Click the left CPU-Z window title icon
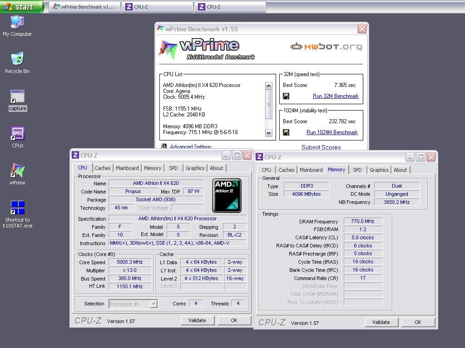This screenshot has height=348, width=465. coord(75,155)
